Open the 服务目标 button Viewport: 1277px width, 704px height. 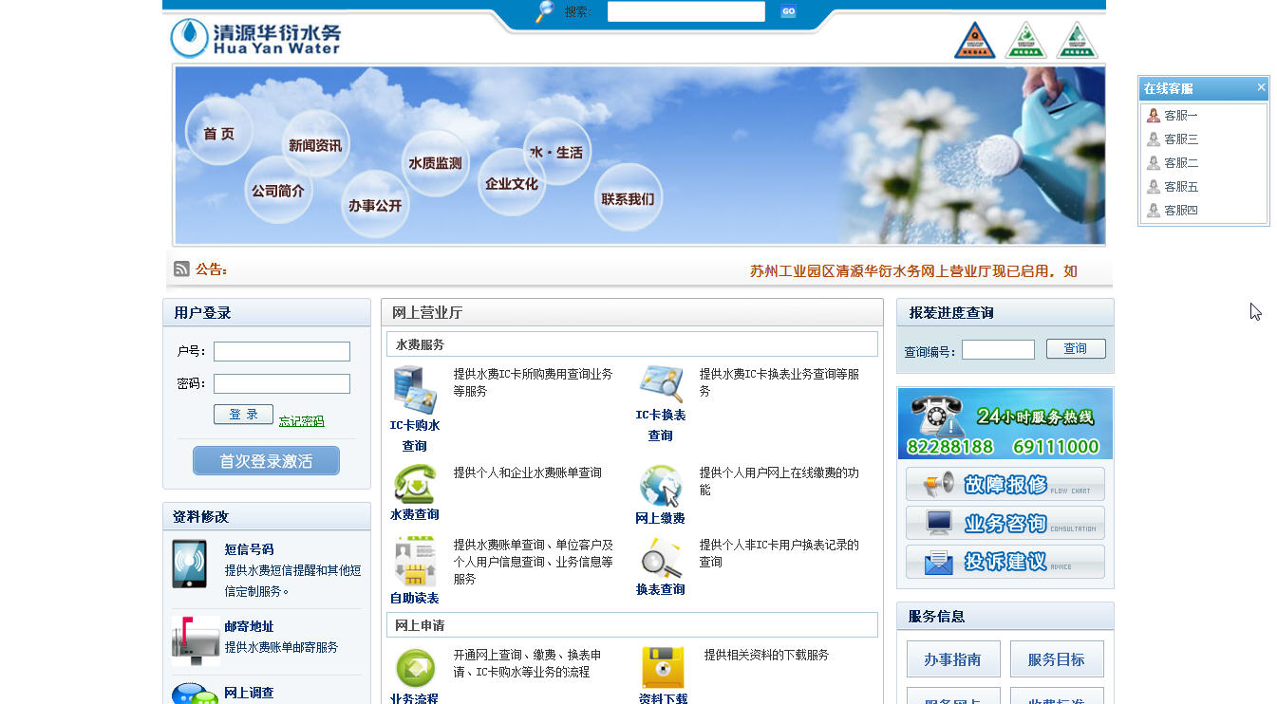tap(1057, 659)
